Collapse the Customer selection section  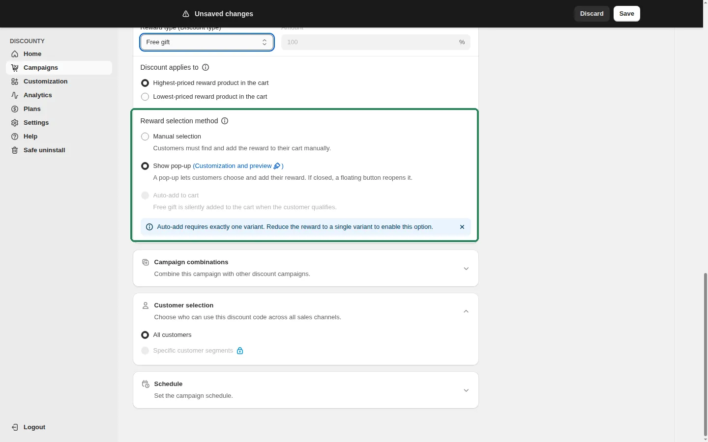pyautogui.click(x=466, y=311)
